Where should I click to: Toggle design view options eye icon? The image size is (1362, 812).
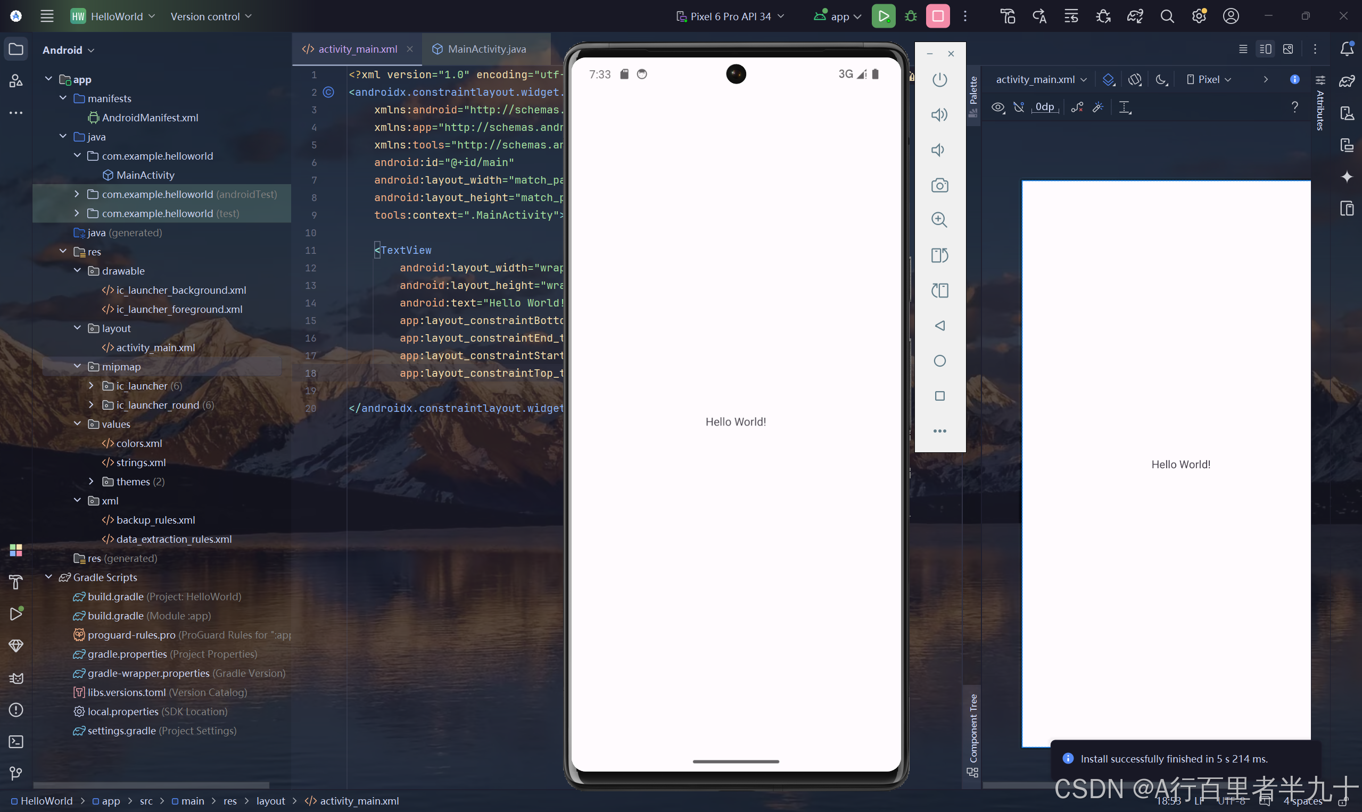click(x=997, y=108)
